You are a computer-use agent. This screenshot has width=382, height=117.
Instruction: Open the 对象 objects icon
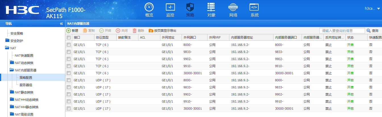pyautogui.click(x=211, y=7)
